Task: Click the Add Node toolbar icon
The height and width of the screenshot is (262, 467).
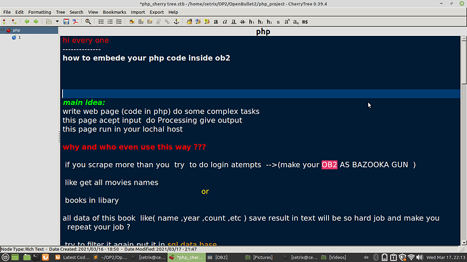Action: [4, 22]
